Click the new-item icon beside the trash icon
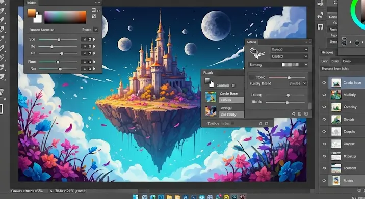This screenshot has height=199, width=365. click(260, 124)
